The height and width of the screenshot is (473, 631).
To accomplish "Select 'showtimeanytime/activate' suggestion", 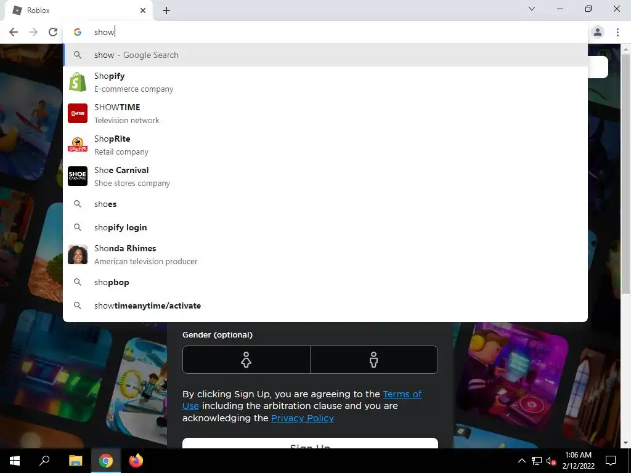I will tap(325, 305).
